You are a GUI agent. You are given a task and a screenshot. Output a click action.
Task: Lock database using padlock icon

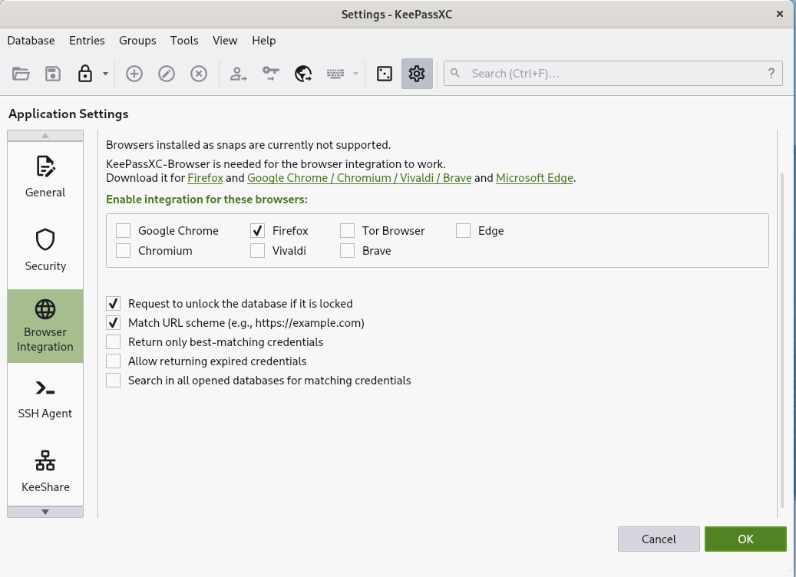point(84,74)
